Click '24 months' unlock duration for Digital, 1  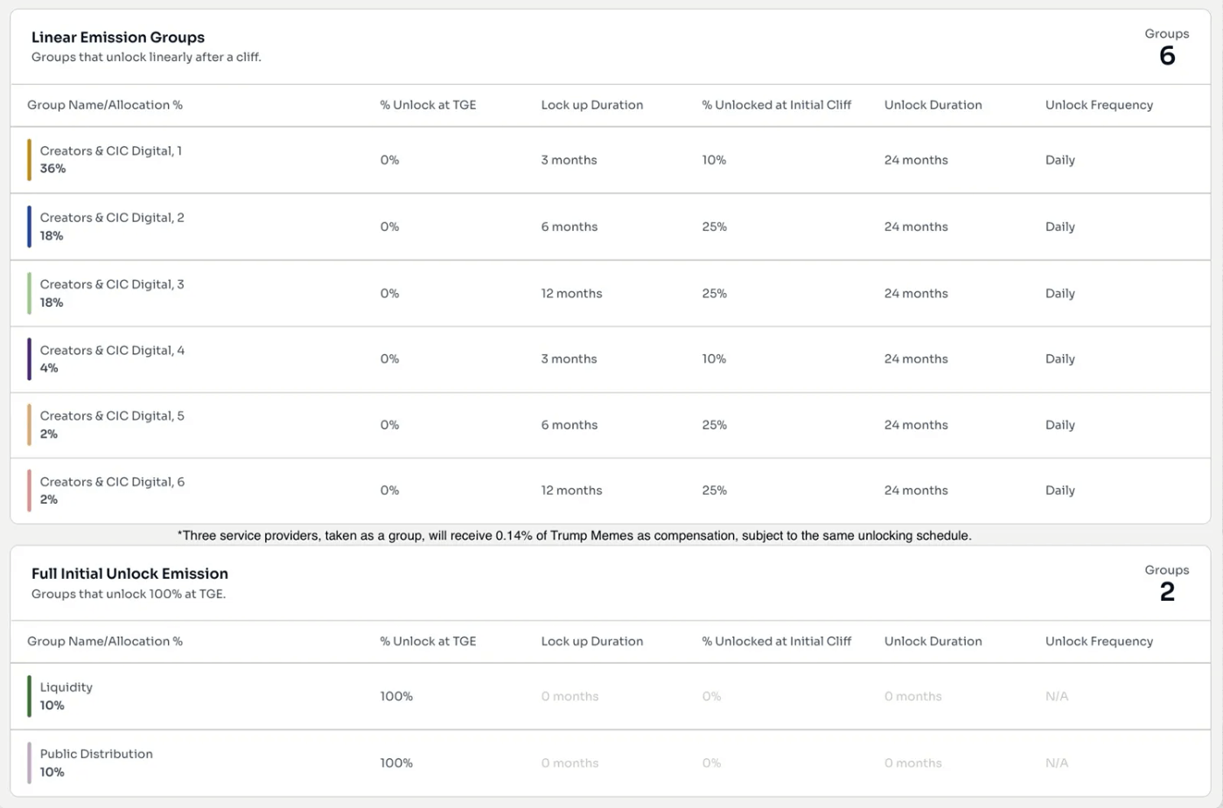click(x=916, y=160)
